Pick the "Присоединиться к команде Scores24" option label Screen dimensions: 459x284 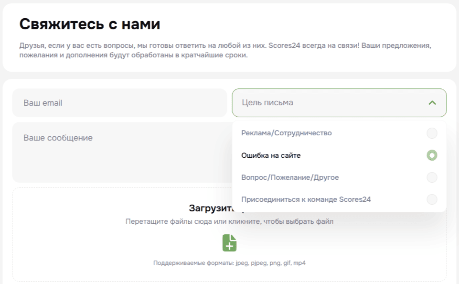[x=306, y=199]
